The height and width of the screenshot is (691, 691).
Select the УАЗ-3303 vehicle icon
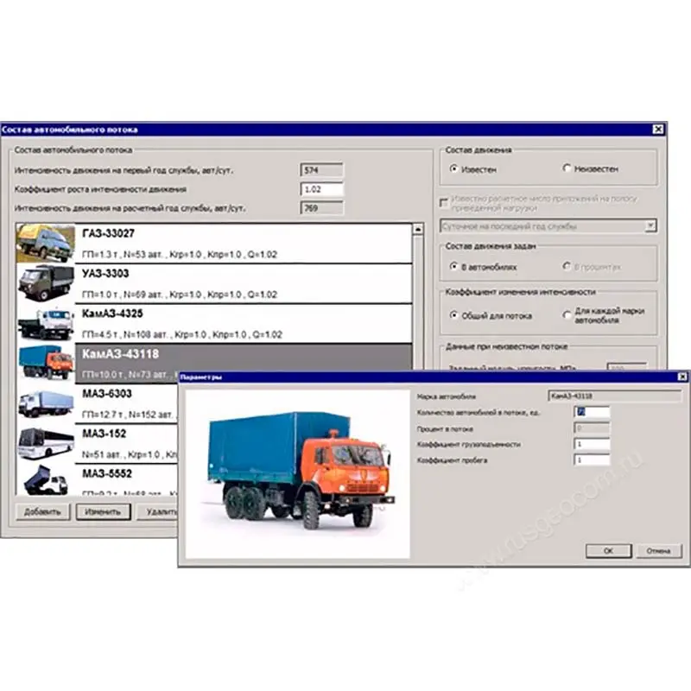coord(45,284)
